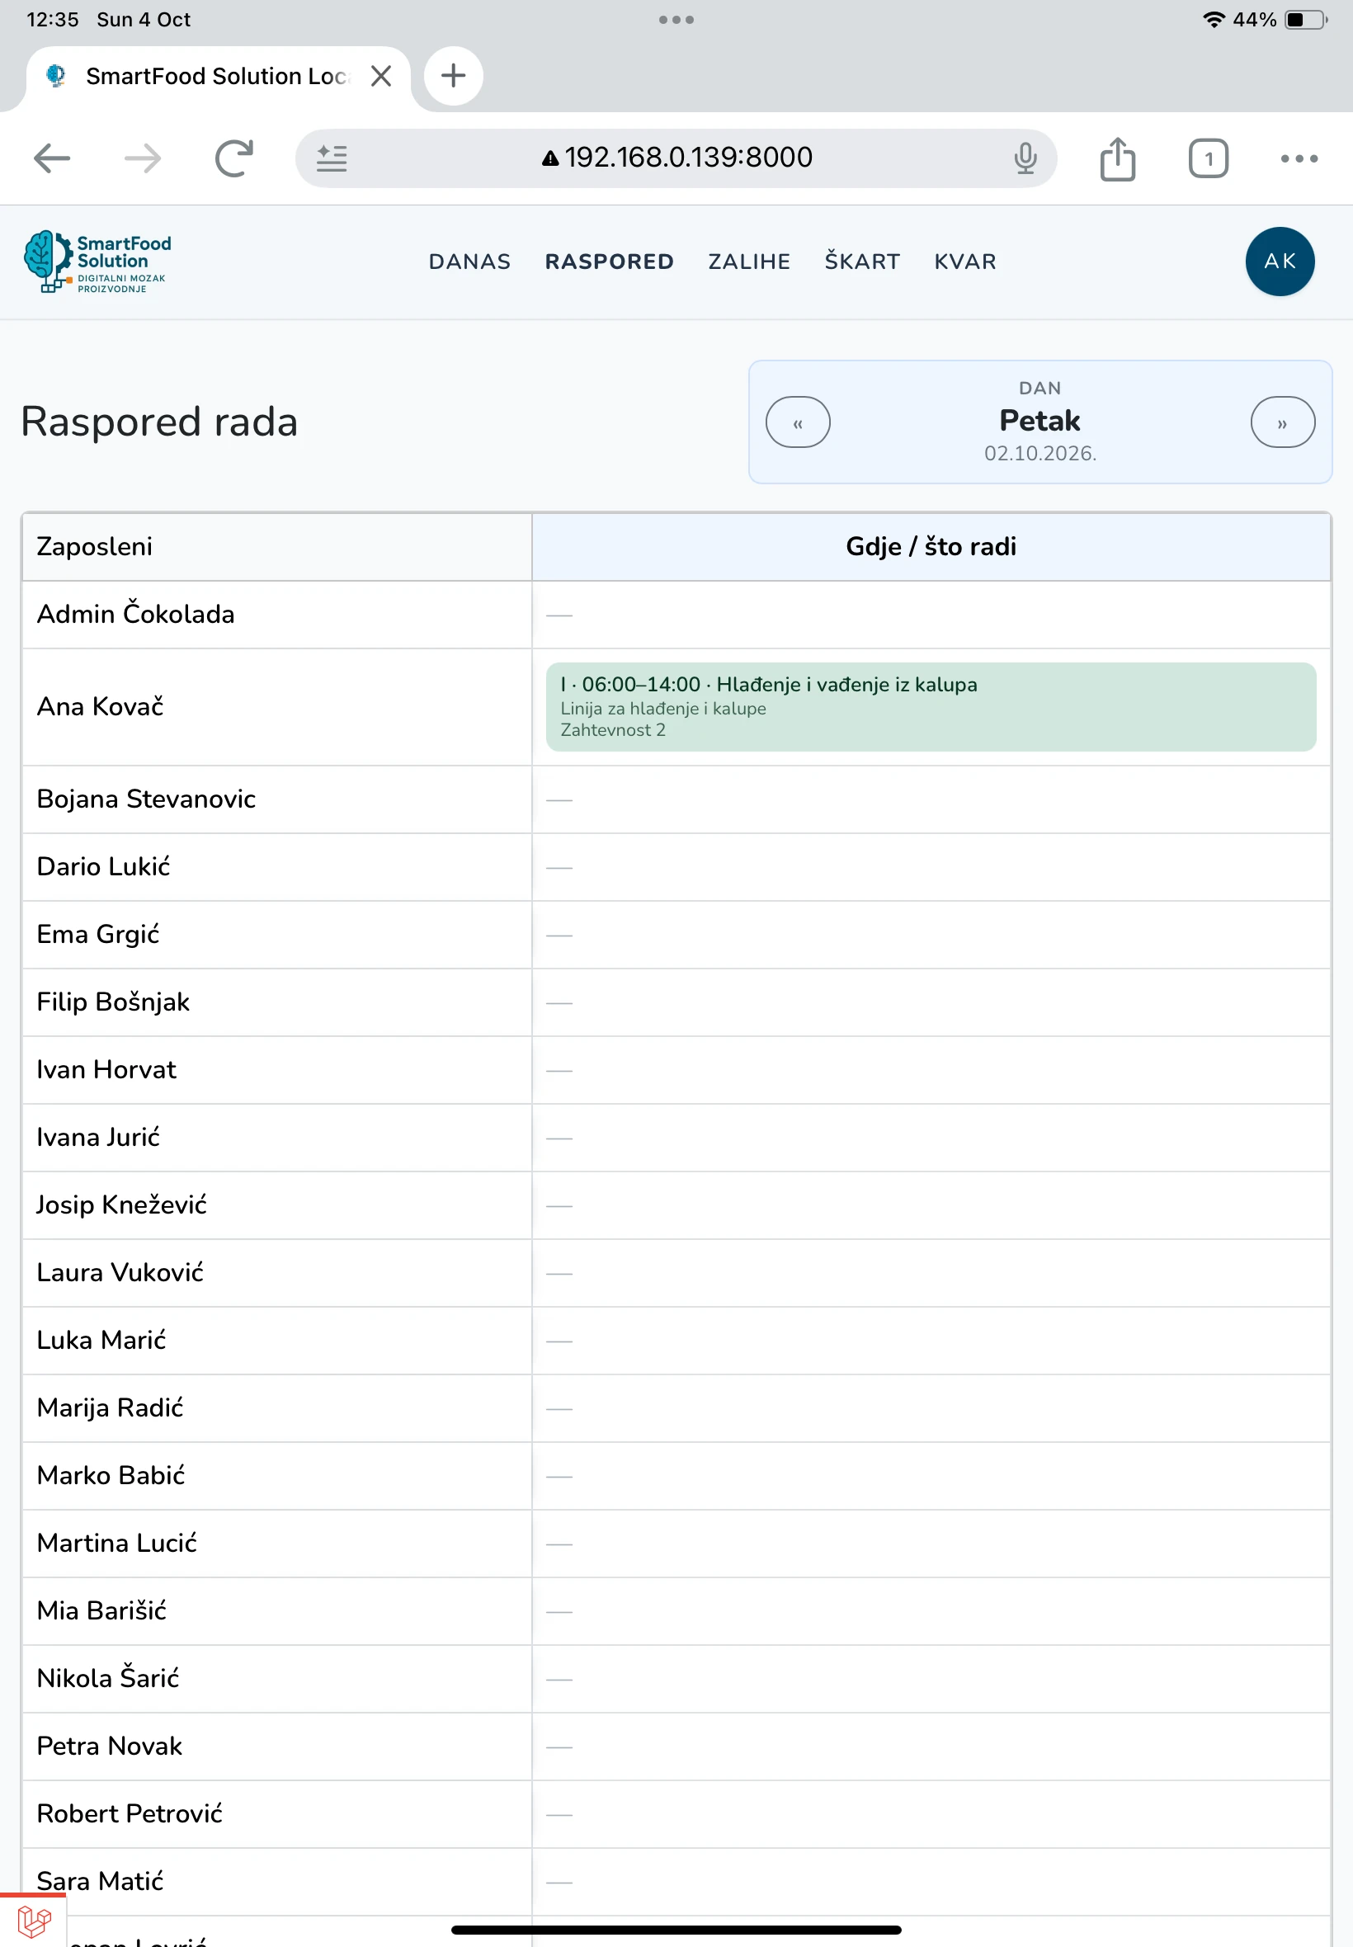Tap the microphone icon in address bar
This screenshot has width=1353, height=1947.
[1025, 158]
